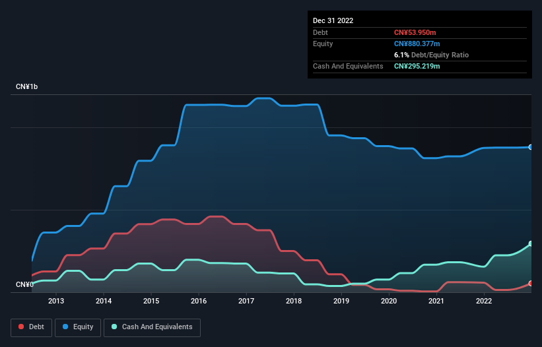
Task: Click the 2020 x-axis label
Action: [x=389, y=301]
